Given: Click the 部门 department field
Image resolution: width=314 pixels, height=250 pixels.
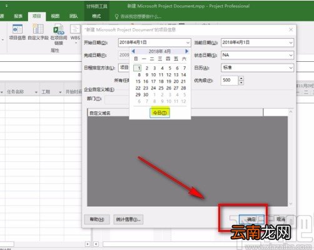Looking at the screenshot, I should coord(117,99).
